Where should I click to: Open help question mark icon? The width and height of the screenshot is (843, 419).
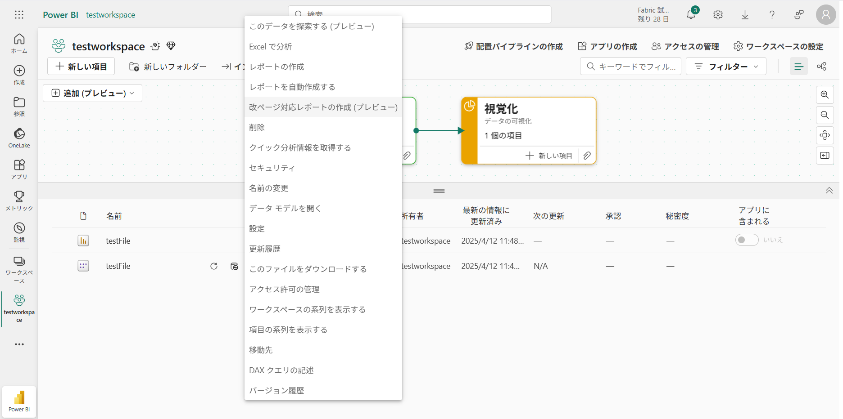772,15
